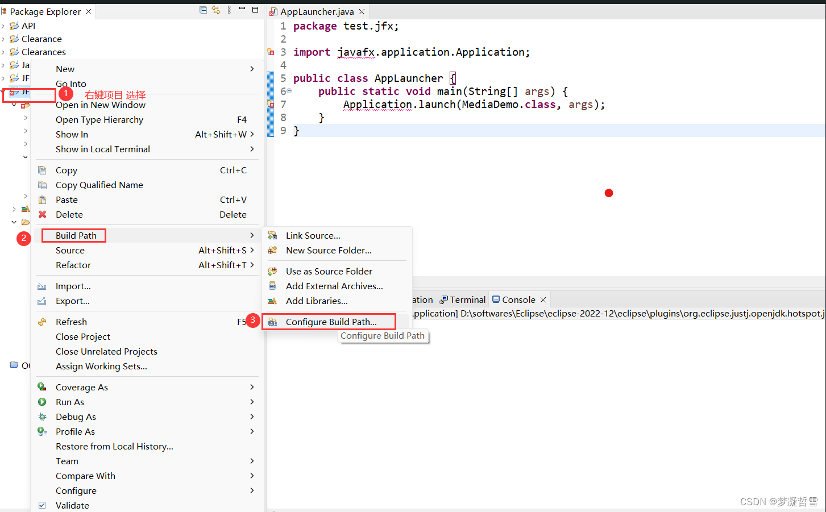Click the Run As green play icon

point(42,402)
